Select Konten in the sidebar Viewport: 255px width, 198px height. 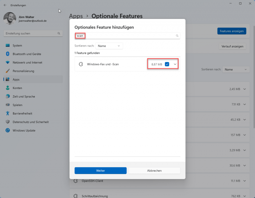pos(17,88)
